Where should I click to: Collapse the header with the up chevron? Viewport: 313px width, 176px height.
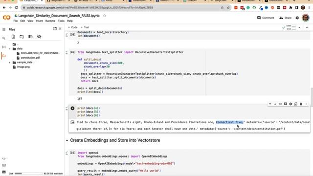[307, 27]
